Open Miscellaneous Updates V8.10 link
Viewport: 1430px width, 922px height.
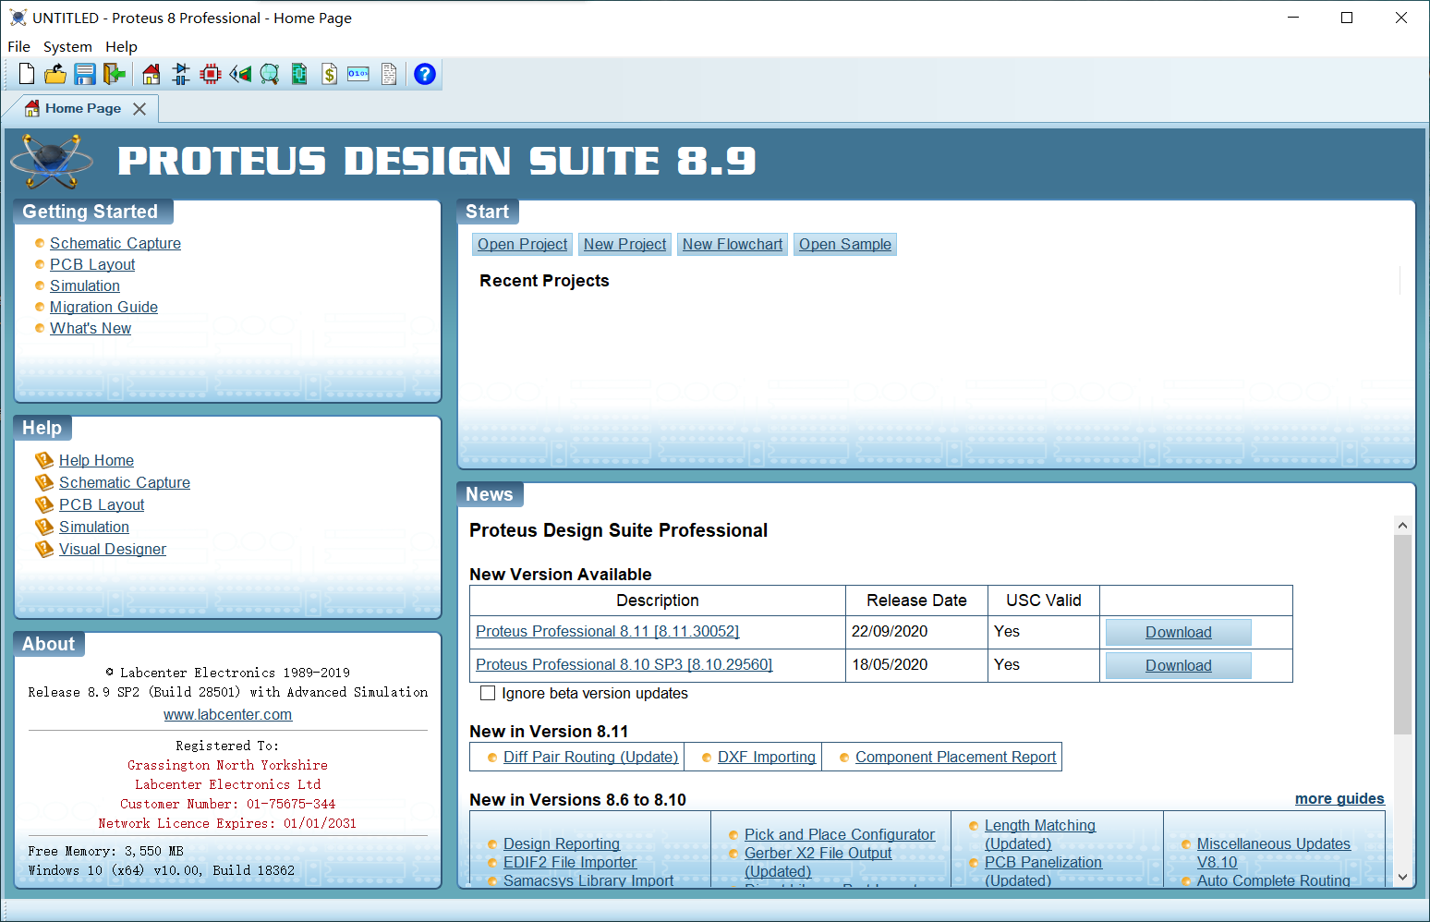point(1273,853)
